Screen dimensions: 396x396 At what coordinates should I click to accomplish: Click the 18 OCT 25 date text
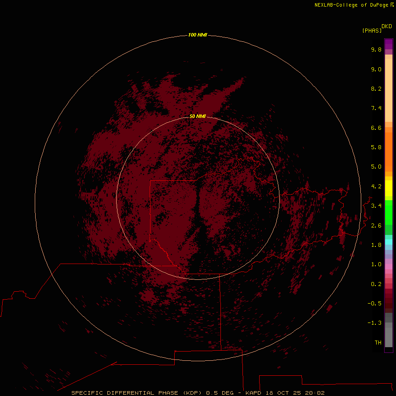[x=283, y=393]
